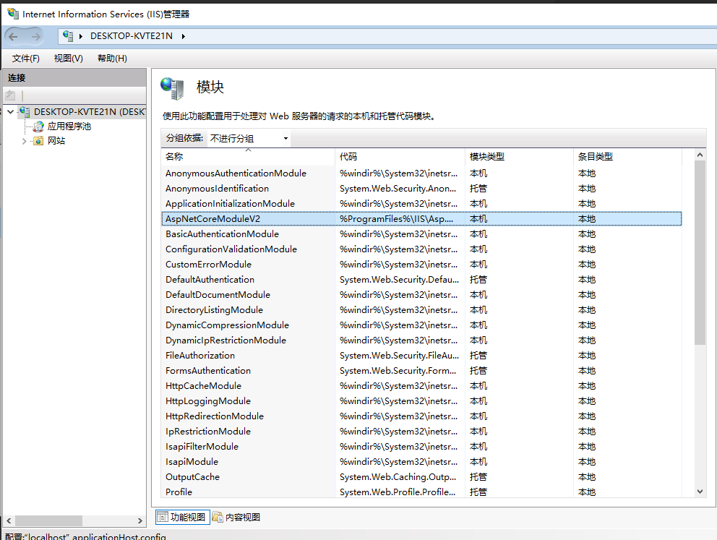Expand the 网站 sites node
Image resolution: width=717 pixels, height=540 pixels.
click(25, 141)
